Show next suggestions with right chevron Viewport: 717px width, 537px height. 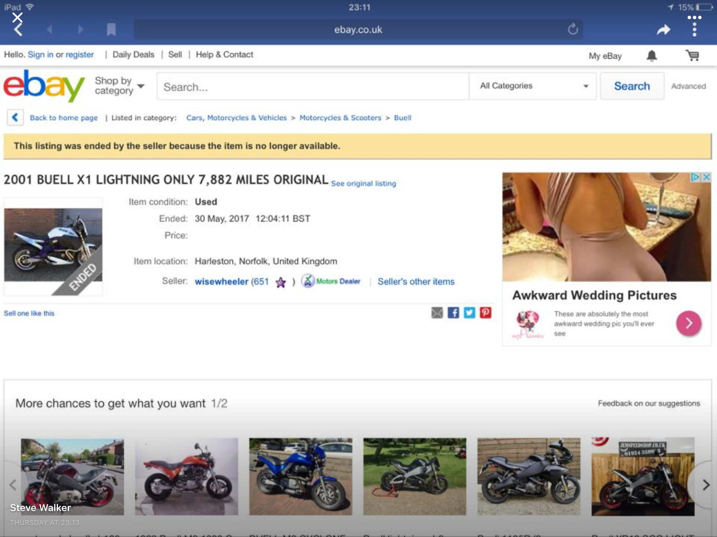point(706,485)
